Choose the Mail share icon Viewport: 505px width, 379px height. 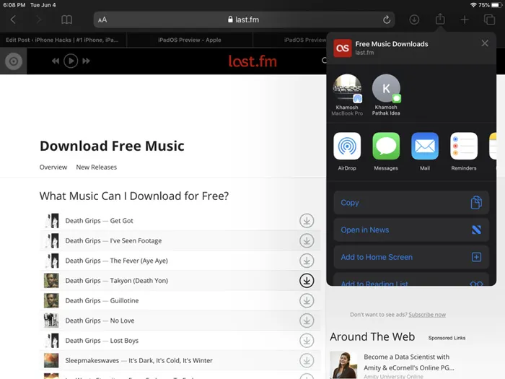pos(425,146)
